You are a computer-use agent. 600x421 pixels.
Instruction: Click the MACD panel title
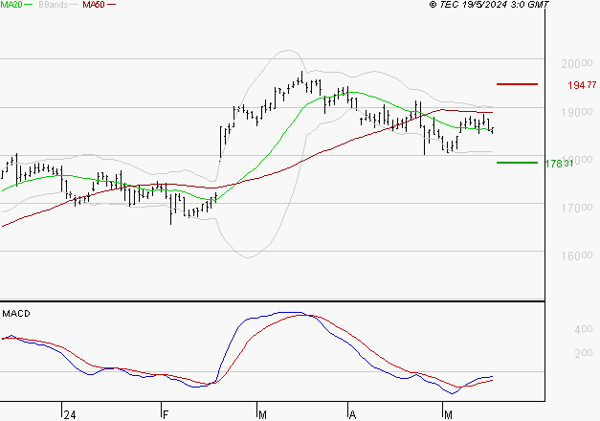coord(16,314)
